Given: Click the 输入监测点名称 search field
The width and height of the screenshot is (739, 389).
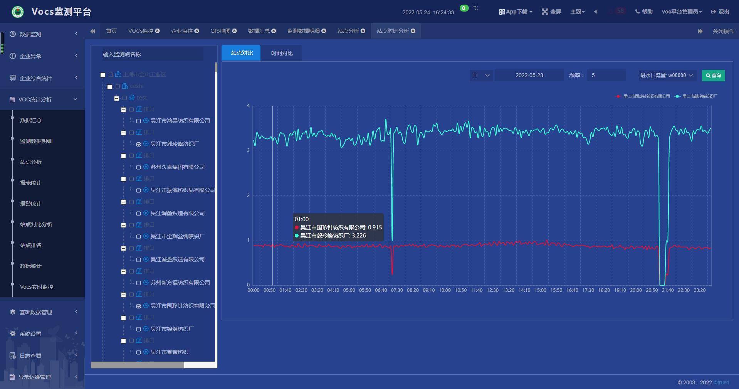Looking at the screenshot, I should [x=152, y=54].
